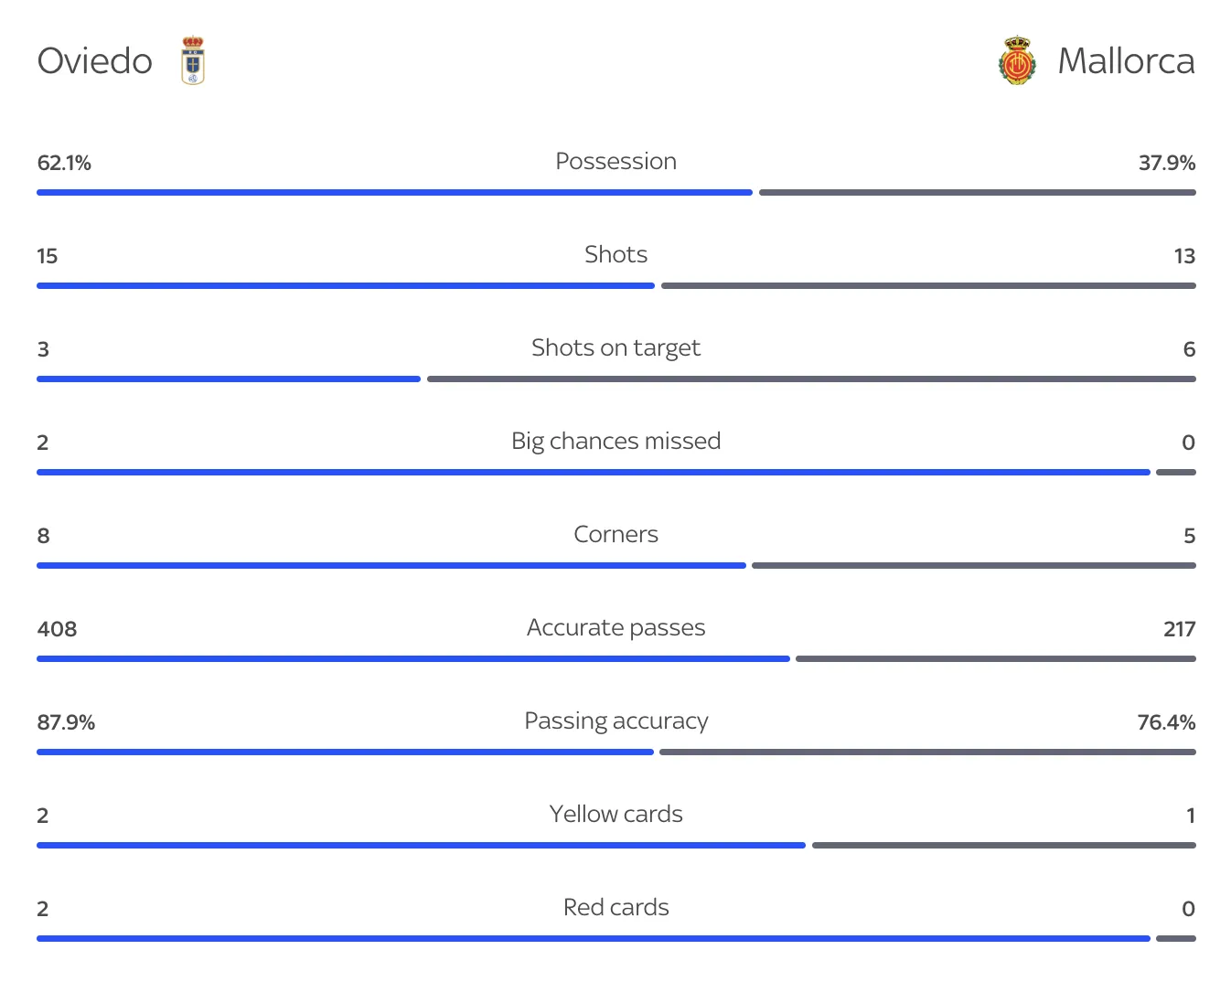Screen dimensions: 1231x982
Task: Click Oviedo's blue corners bar
Action: tap(391, 566)
